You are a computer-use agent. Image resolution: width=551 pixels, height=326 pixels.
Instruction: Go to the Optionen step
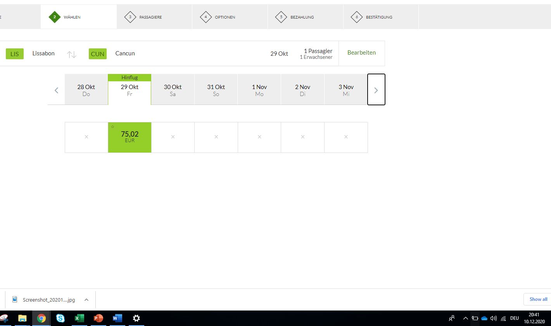point(230,17)
